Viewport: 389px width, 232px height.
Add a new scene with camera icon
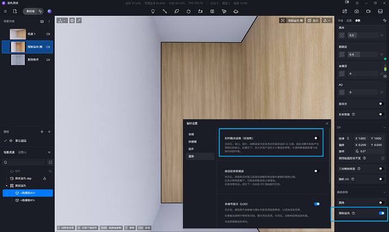[42, 21]
